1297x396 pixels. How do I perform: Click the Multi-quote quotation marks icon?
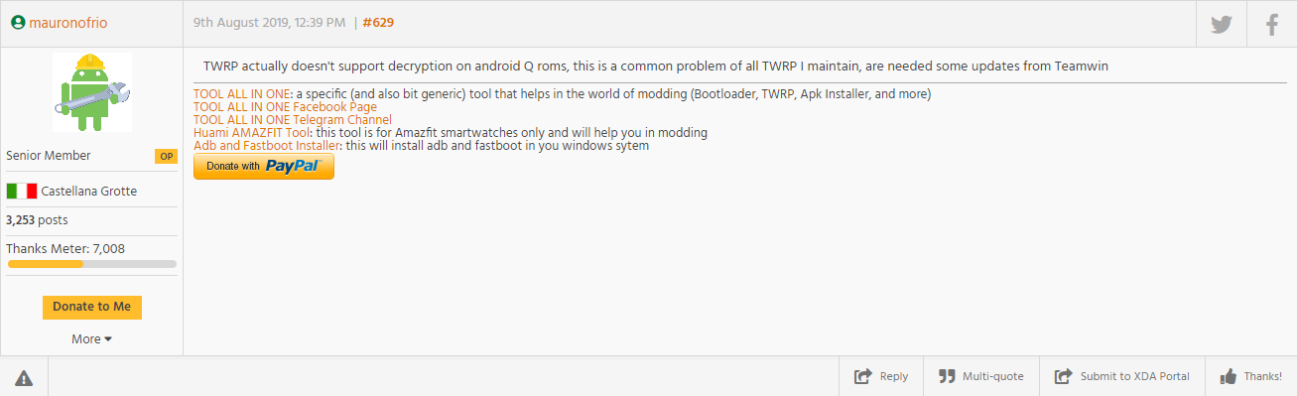click(x=947, y=376)
